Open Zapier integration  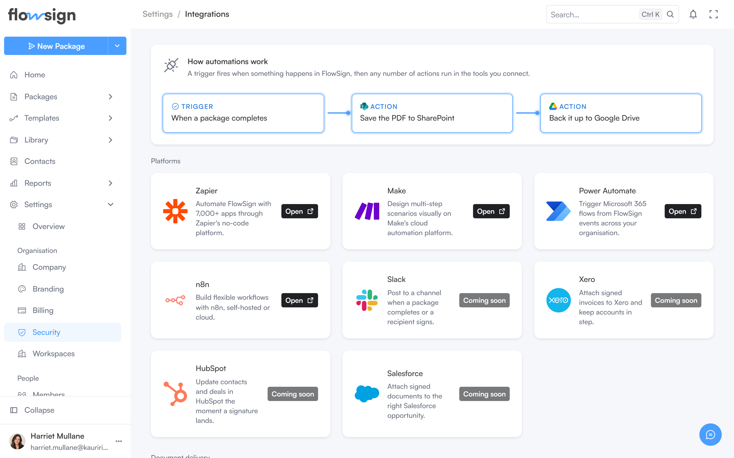(x=299, y=211)
